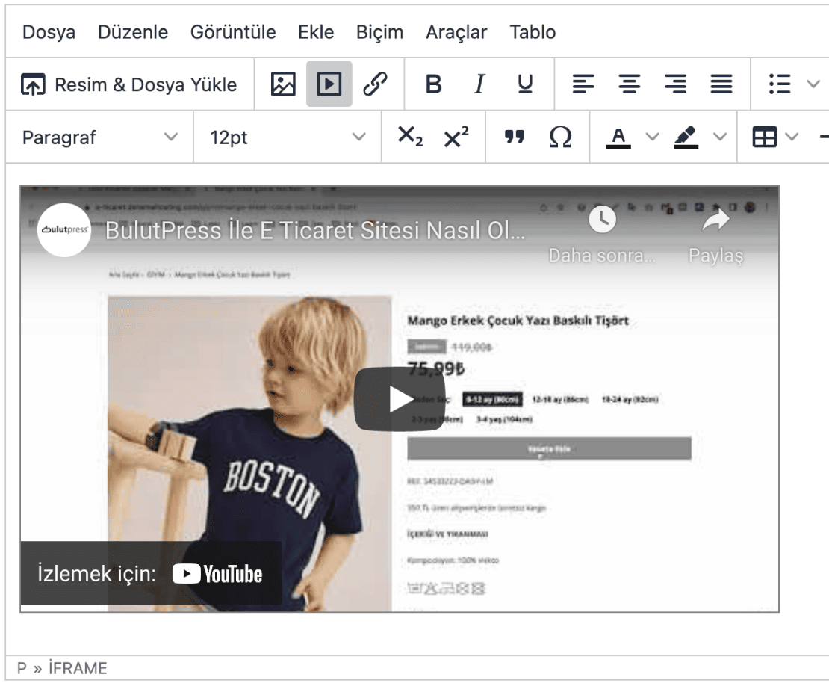Viewport: 829px width, 686px height.
Task: Toggle bold text formatting
Action: [433, 84]
